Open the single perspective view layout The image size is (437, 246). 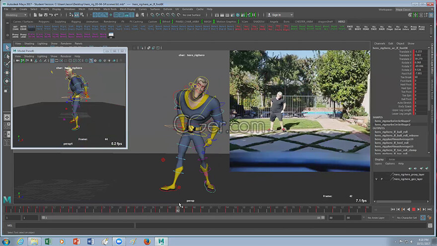pos(7,117)
